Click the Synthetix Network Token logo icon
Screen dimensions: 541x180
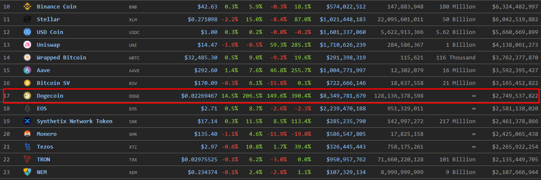pos(27,121)
